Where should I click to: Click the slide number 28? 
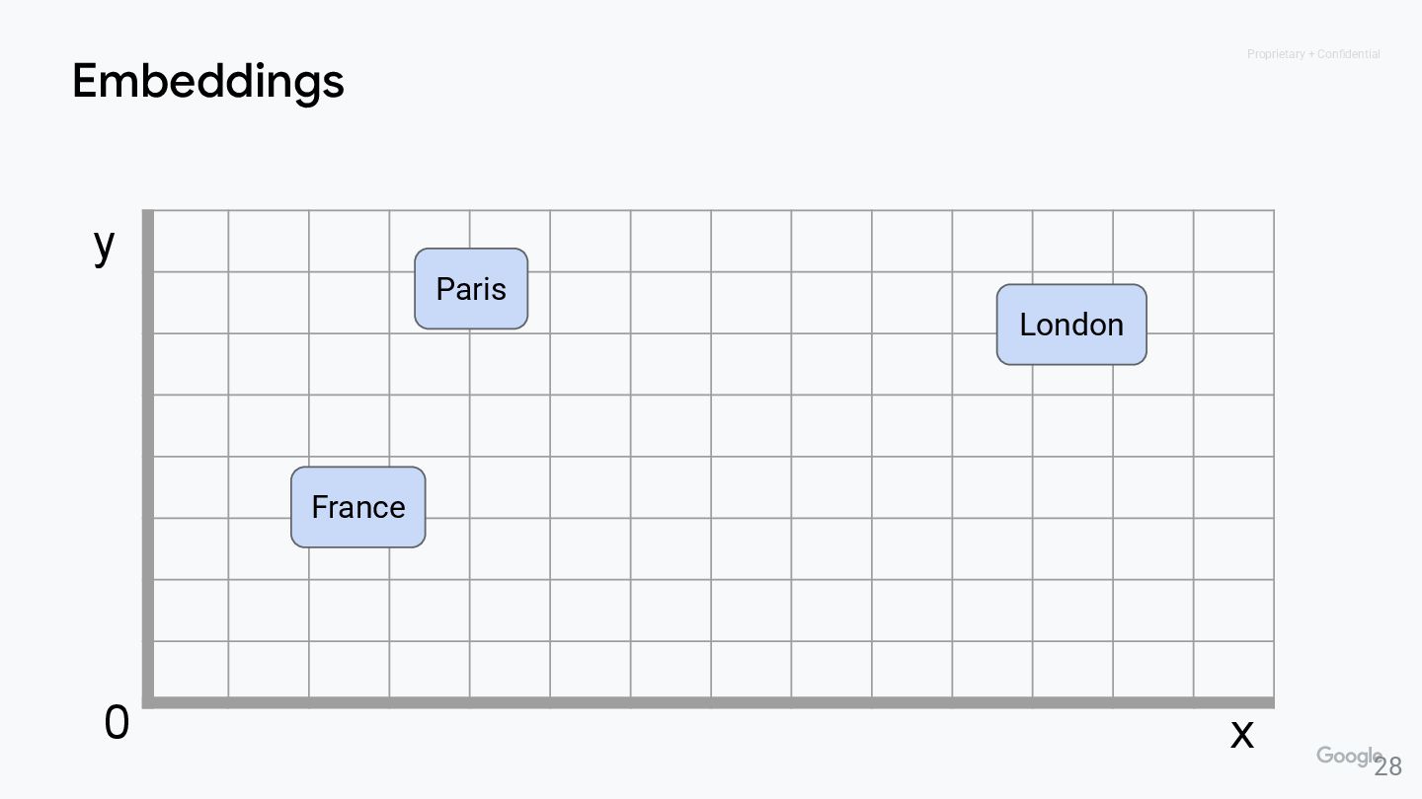point(1388,766)
